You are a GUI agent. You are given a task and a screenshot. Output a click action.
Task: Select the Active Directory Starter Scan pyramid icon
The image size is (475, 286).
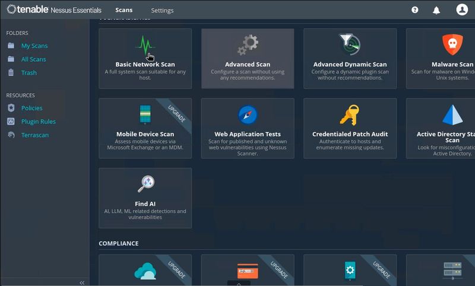[452, 115]
